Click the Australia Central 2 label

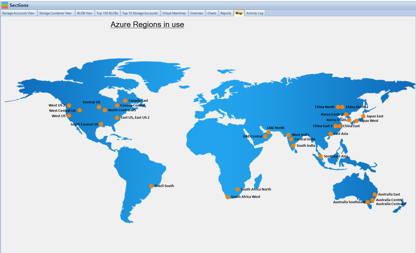click(391, 204)
